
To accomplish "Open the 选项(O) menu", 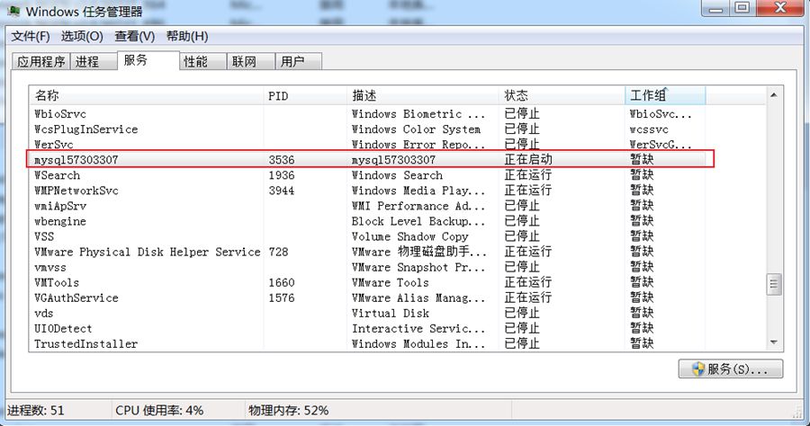I will pos(82,36).
